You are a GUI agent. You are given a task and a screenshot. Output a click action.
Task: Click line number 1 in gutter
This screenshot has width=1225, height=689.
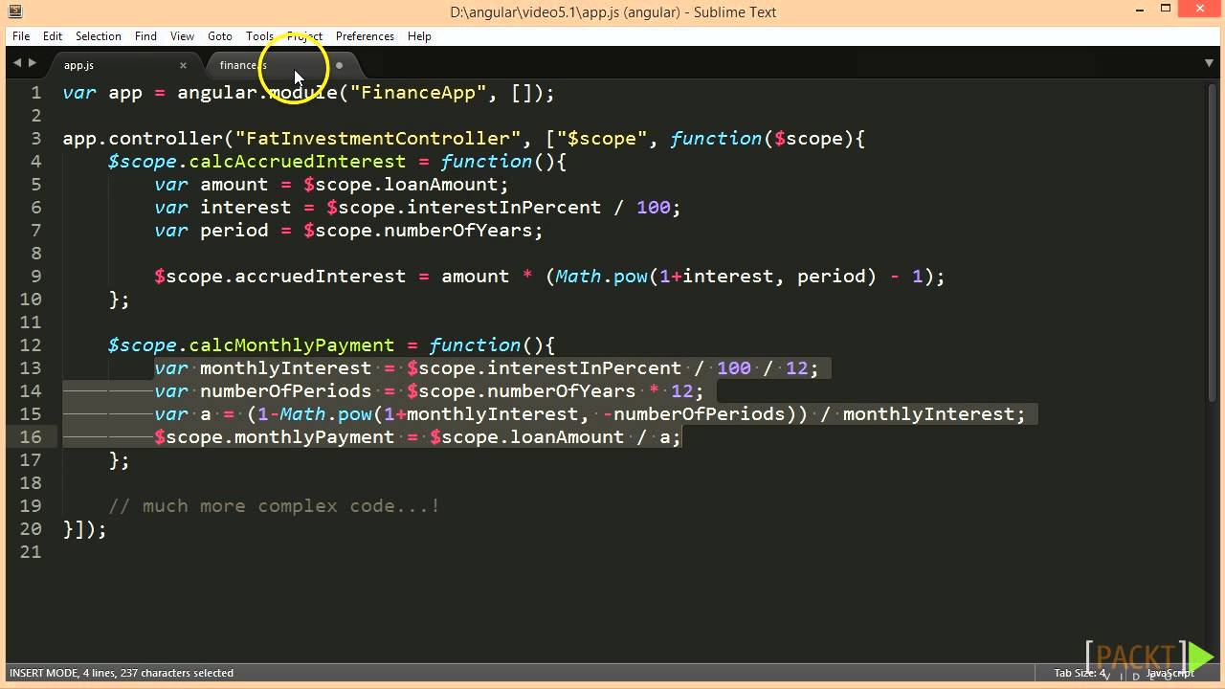(36, 93)
